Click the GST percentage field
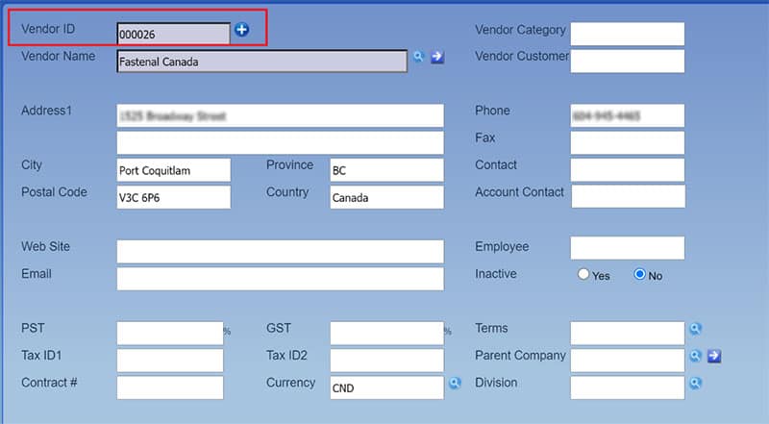This screenshot has height=424, width=769. [x=385, y=334]
